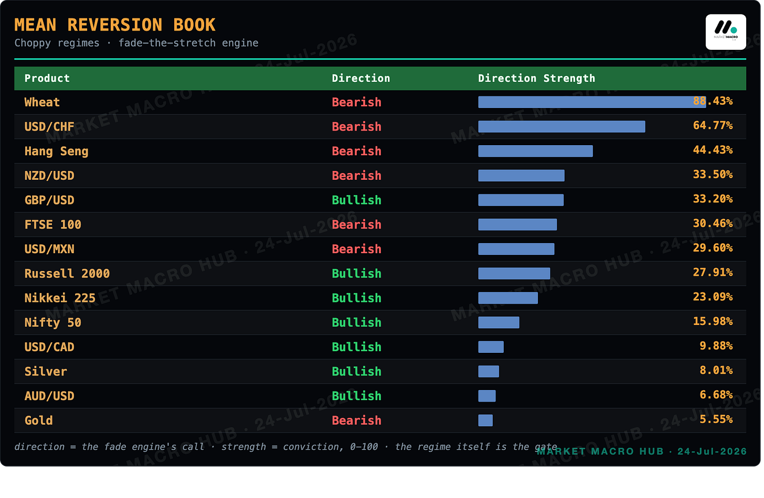Click the NZD/USD strength bar
Screen dimensions: 764x498
(522, 176)
